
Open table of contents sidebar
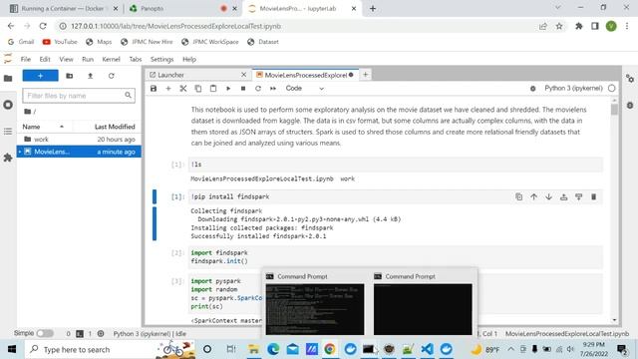click(8, 132)
